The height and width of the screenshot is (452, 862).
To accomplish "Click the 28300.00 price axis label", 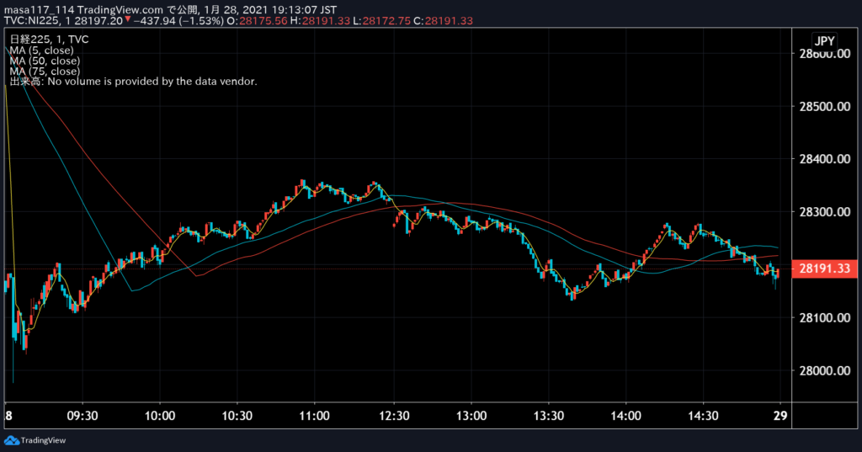I will pos(825,212).
